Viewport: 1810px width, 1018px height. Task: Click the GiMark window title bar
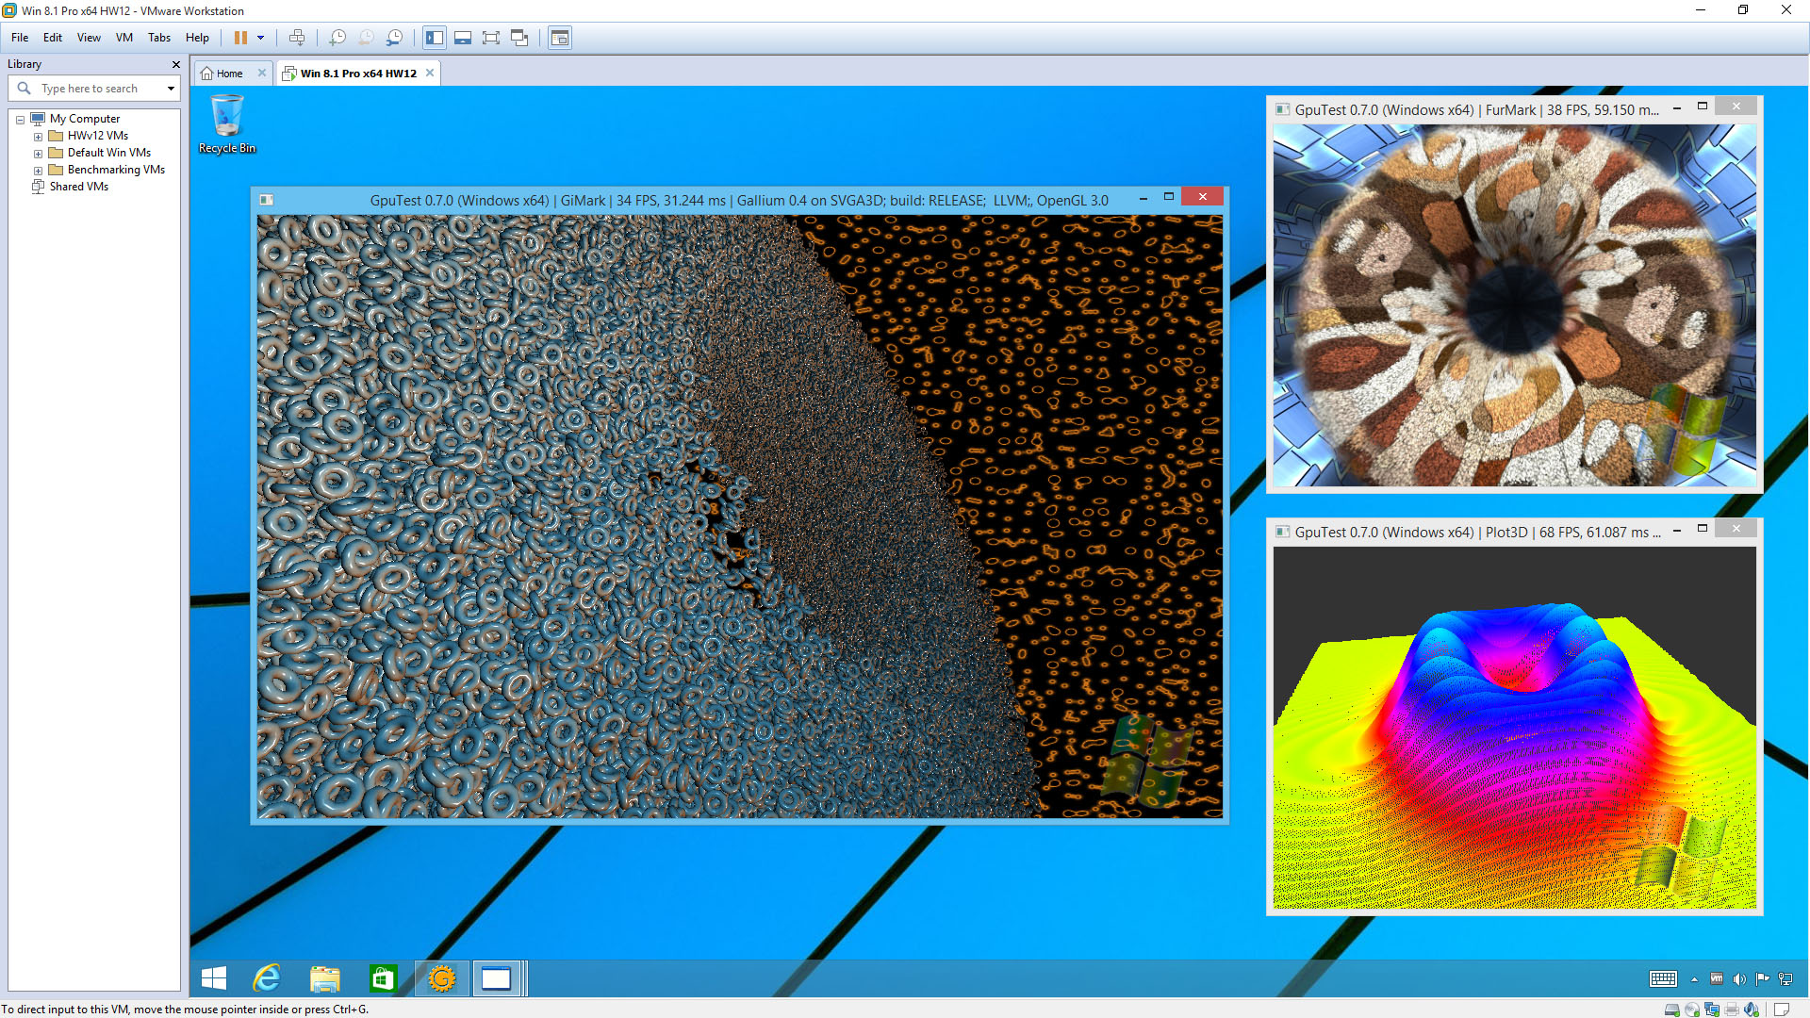pos(739,200)
